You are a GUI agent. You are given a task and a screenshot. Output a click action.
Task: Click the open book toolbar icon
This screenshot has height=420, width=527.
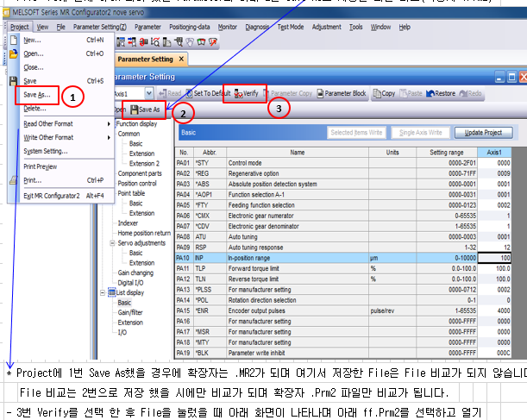(x=201, y=42)
